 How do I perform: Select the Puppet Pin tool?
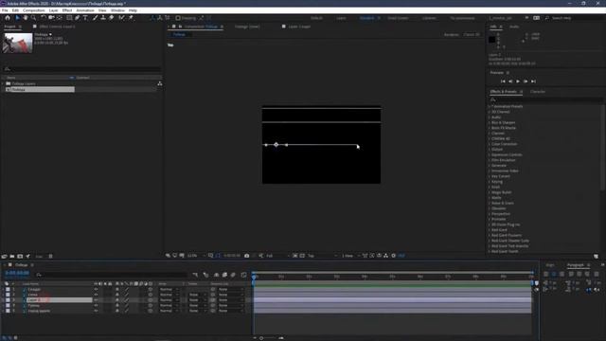[131, 18]
